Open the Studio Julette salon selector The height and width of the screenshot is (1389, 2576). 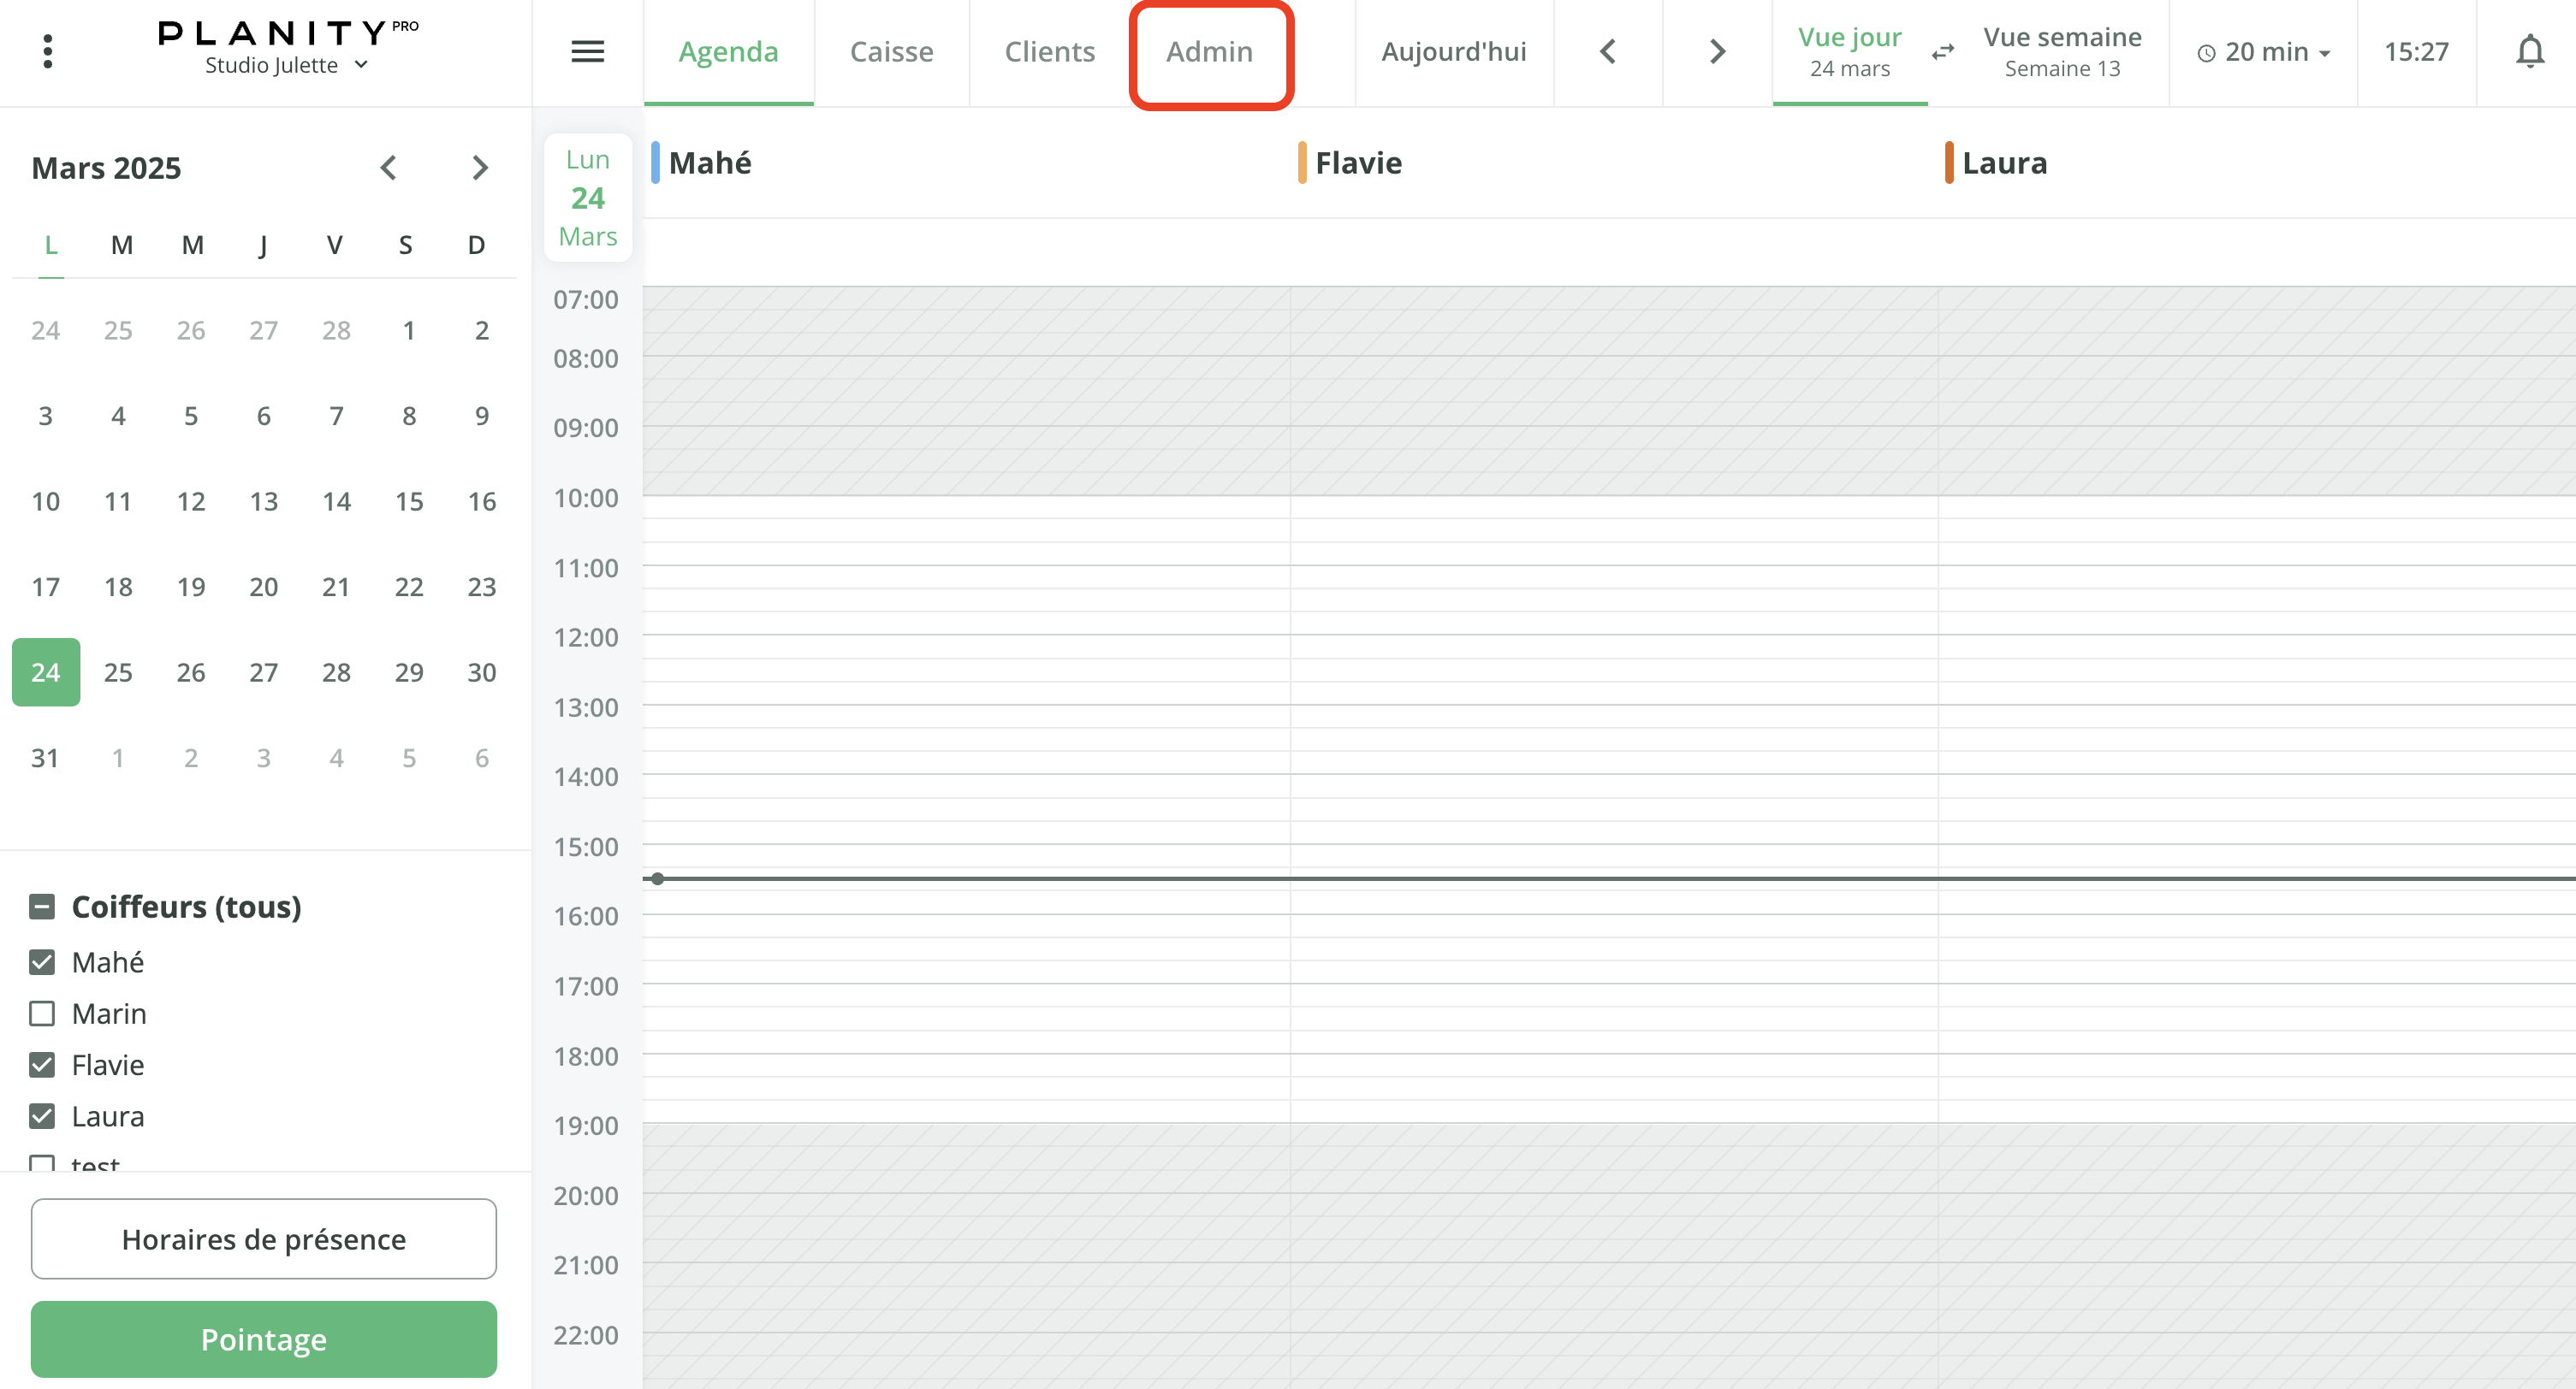pyautogui.click(x=287, y=66)
